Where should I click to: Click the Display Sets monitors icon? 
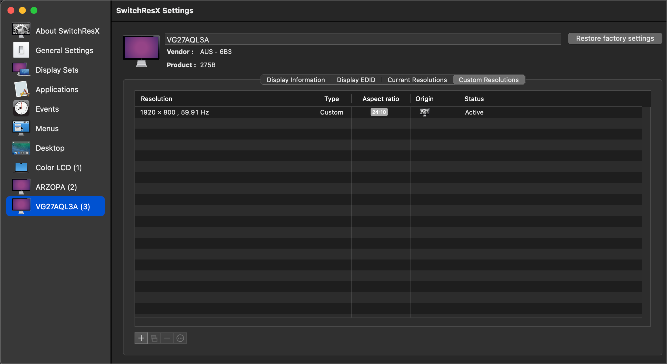(x=21, y=69)
